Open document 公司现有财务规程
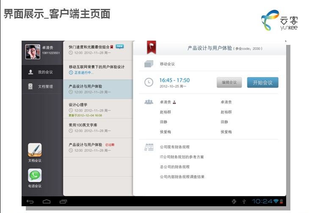This screenshot has width=309, height=213. click(x=174, y=147)
